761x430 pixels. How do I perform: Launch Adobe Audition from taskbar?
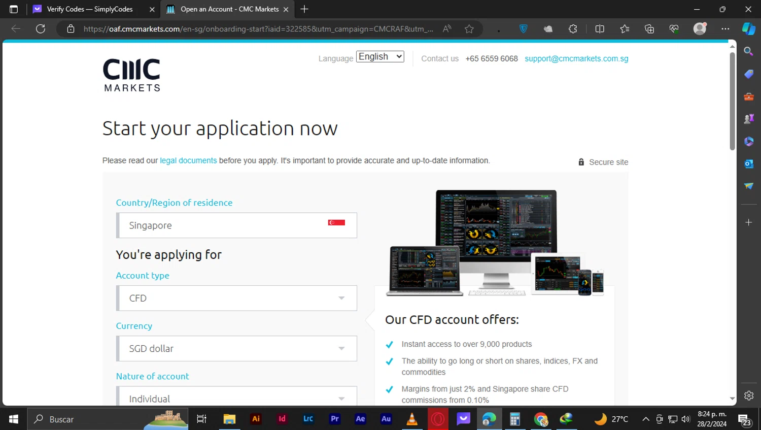coord(386,419)
